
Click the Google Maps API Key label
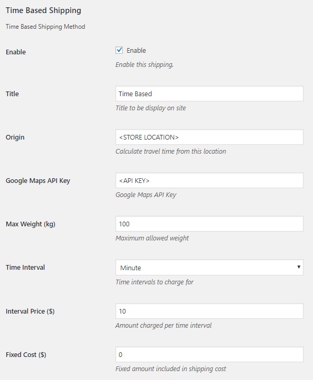(x=38, y=181)
